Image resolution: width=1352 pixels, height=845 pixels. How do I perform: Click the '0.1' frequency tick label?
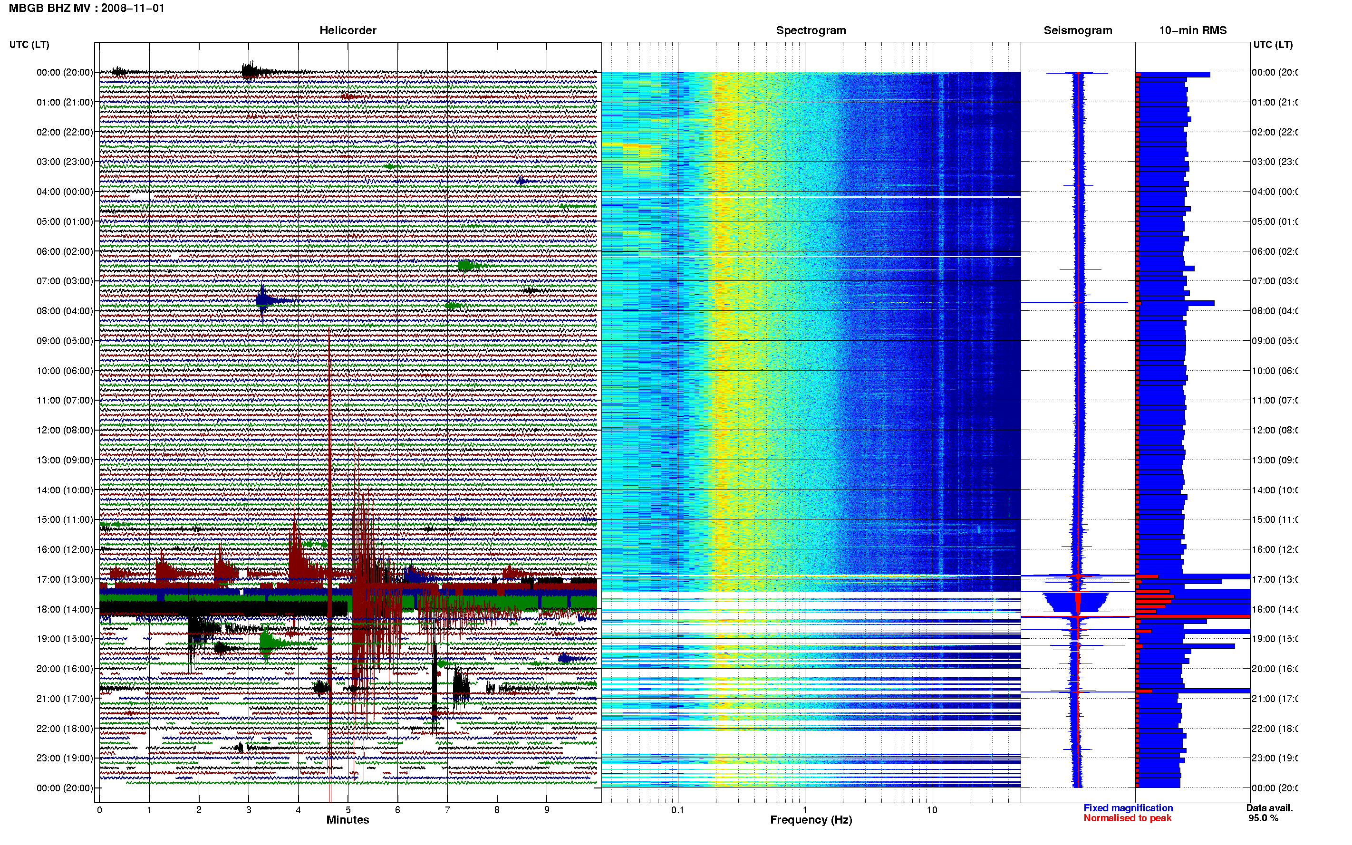(x=677, y=810)
